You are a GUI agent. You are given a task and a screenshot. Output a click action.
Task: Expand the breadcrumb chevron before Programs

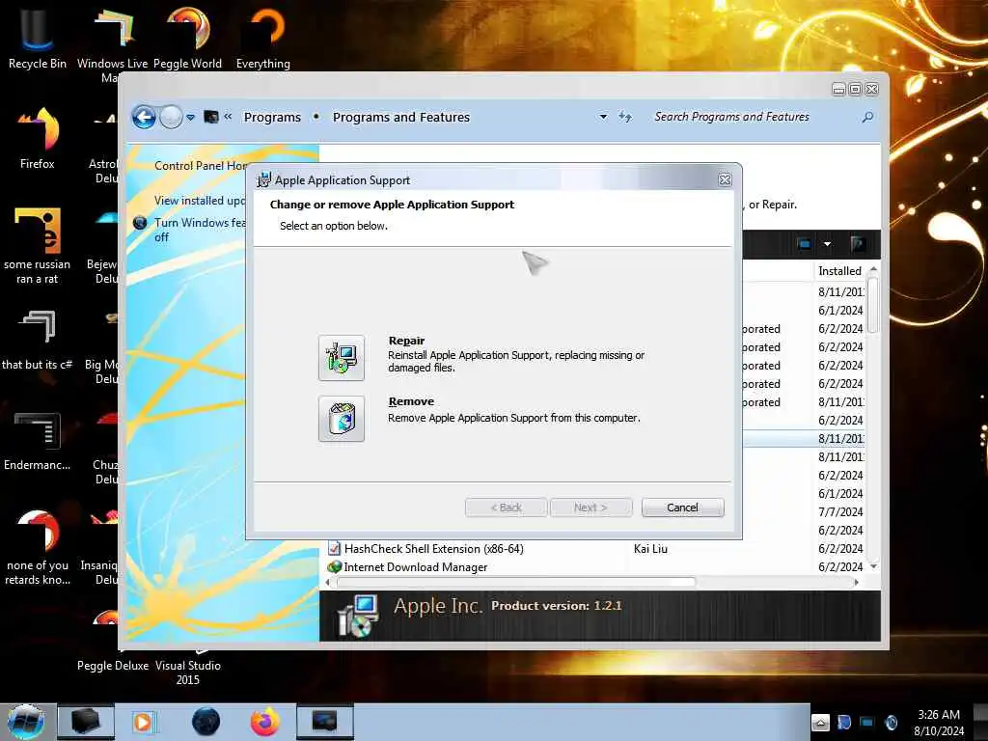228,117
